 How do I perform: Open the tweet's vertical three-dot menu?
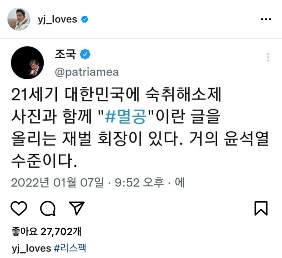coord(268,57)
